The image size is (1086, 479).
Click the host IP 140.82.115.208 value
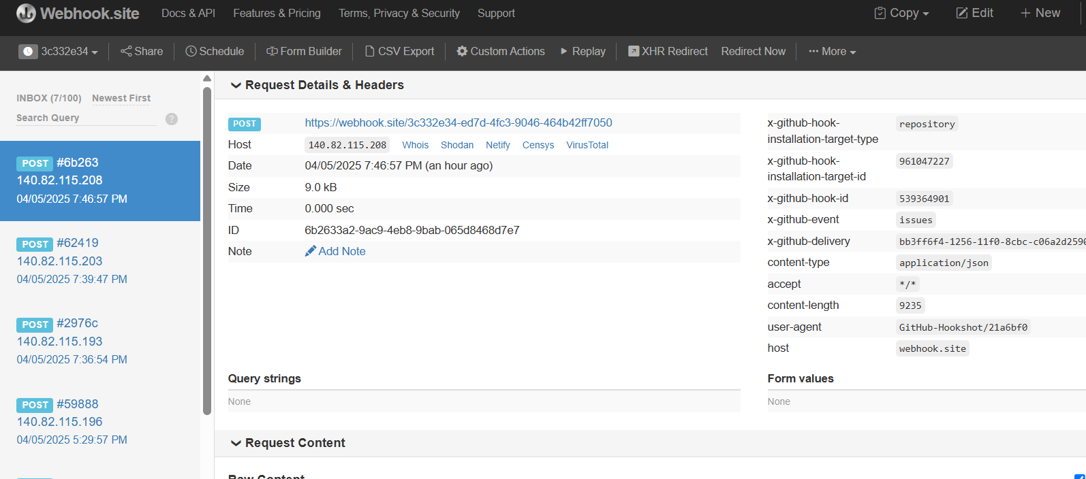click(347, 145)
